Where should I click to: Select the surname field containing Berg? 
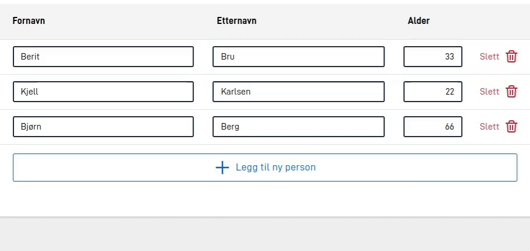pyautogui.click(x=298, y=127)
